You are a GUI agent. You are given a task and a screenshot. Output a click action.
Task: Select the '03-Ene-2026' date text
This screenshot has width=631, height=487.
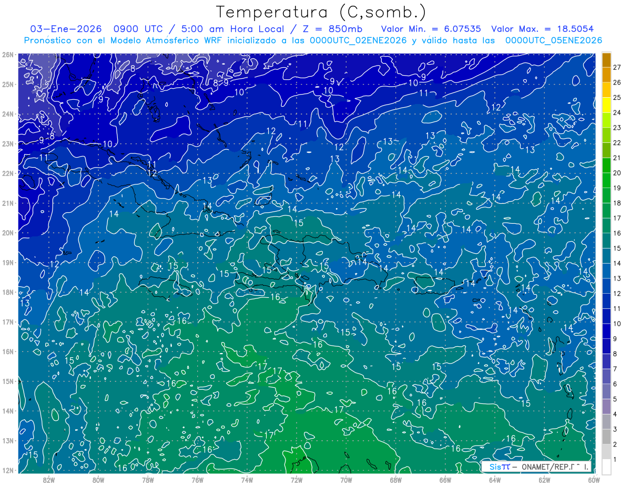point(66,29)
